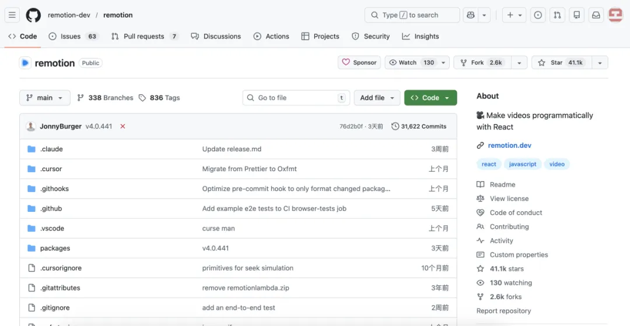Viewport: 630px width, 326px height.
Task: Open the Issues tab
Action: click(74, 36)
